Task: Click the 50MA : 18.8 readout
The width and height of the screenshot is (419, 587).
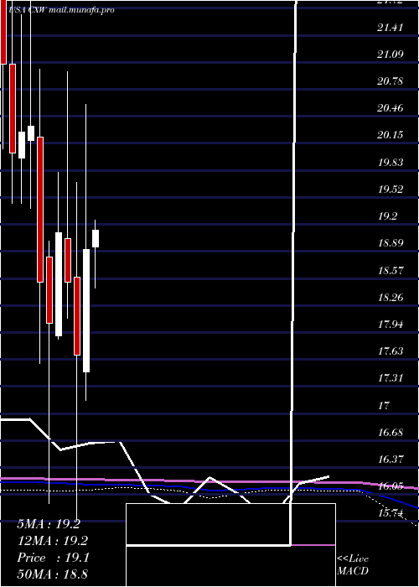Action: [x=52, y=574]
